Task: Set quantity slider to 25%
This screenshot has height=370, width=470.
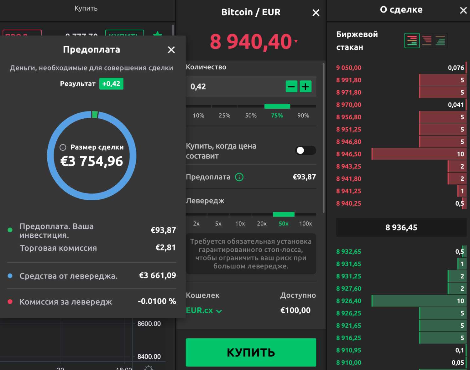Action: coord(224,116)
